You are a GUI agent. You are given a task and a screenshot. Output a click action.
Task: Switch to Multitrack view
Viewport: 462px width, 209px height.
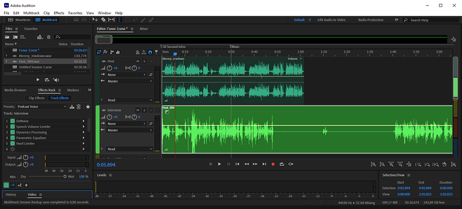click(46, 20)
